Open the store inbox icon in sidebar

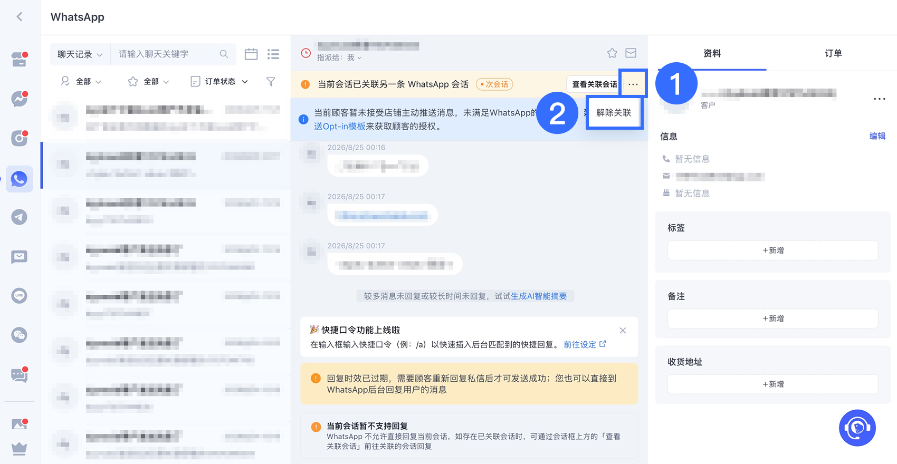(20, 60)
